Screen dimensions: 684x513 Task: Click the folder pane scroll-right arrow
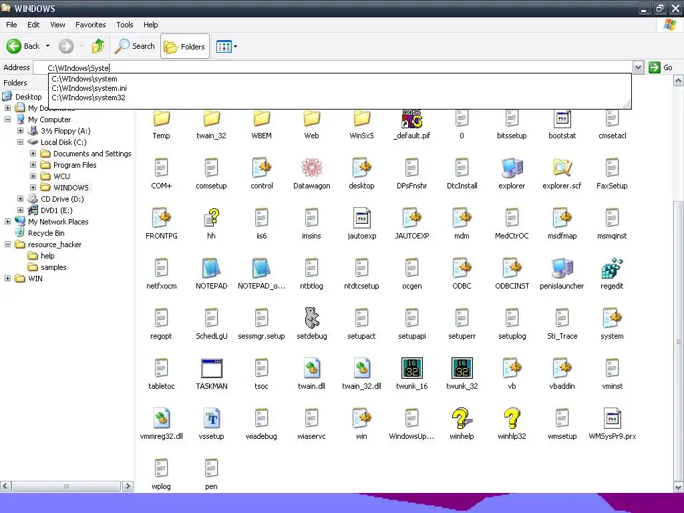click(x=128, y=486)
